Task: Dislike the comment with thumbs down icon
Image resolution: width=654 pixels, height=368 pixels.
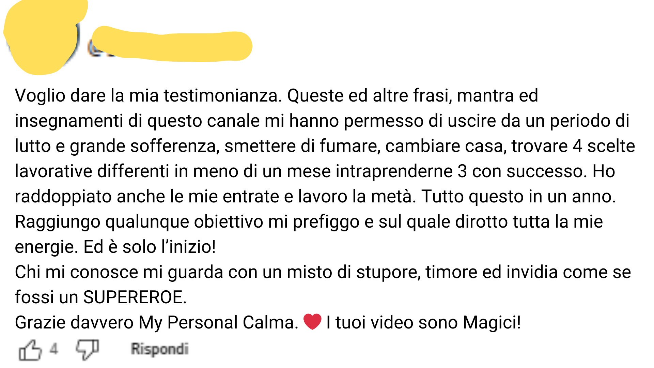Action: coord(88,349)
